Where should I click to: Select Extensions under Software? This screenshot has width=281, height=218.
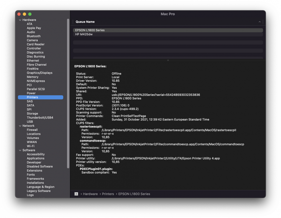coord(34,171)
